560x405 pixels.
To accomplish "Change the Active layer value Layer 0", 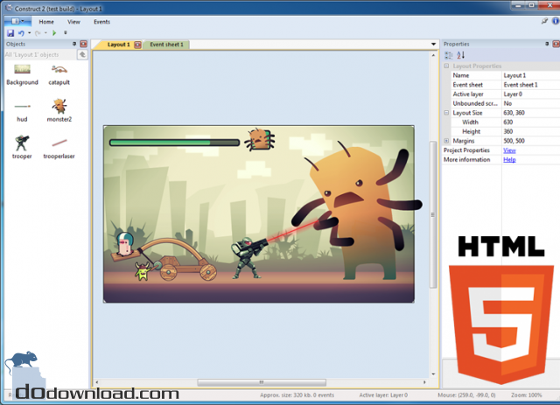I will (x=531, y=94).
